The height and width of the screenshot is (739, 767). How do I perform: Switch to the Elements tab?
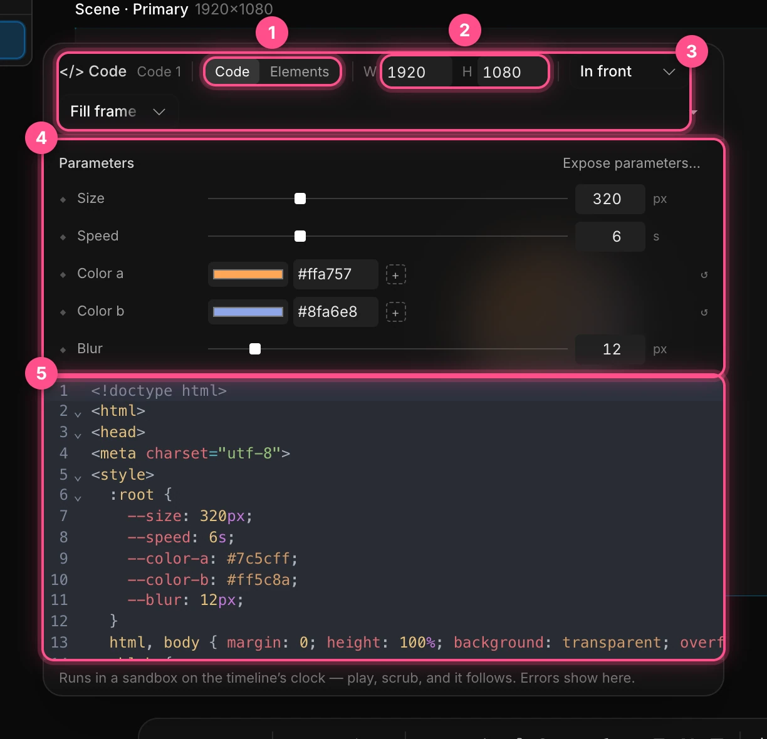299,71
